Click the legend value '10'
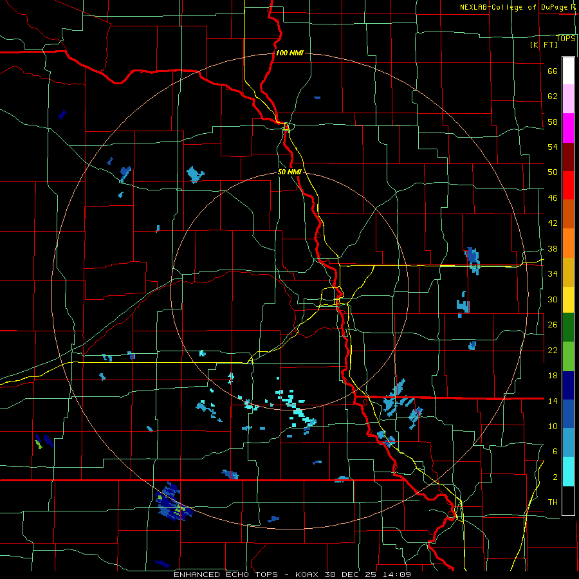579x579 pixels. click(553, 427)
